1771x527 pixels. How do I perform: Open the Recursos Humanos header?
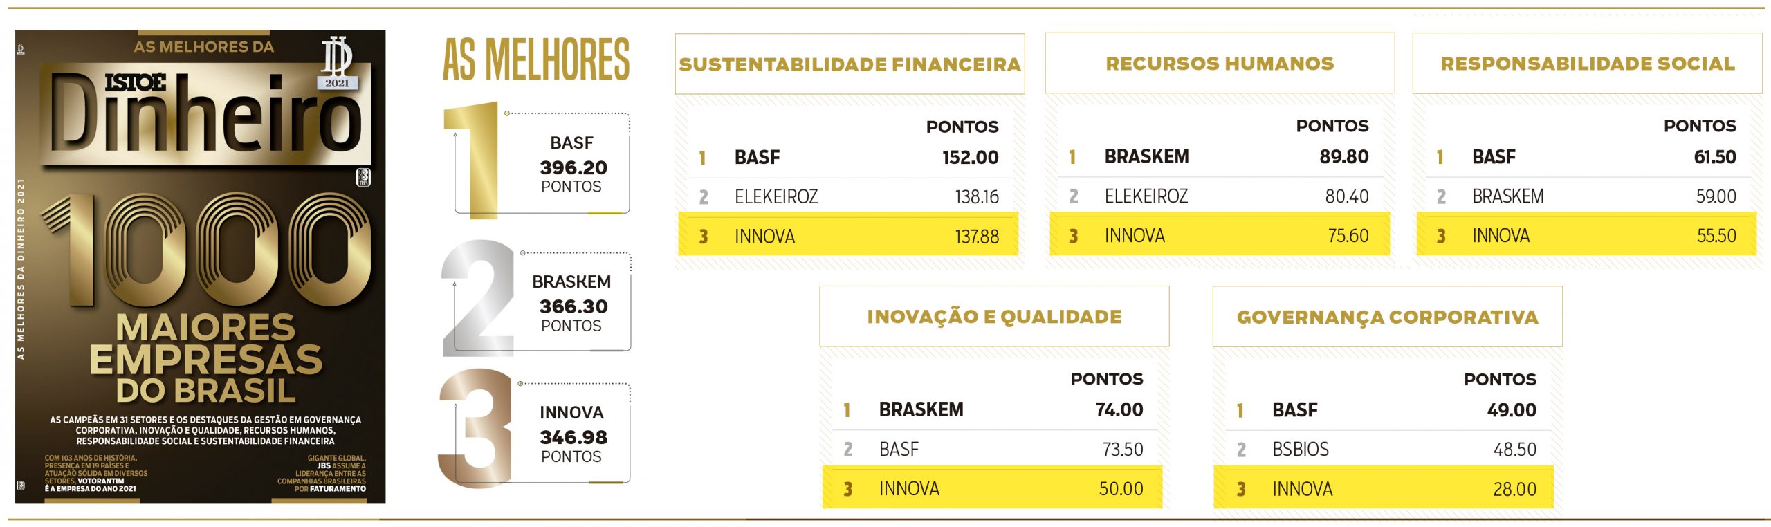[1220, 63]
